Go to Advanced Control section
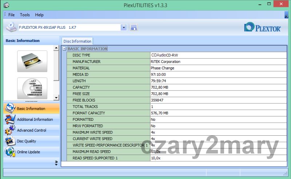 click(31, 130)
